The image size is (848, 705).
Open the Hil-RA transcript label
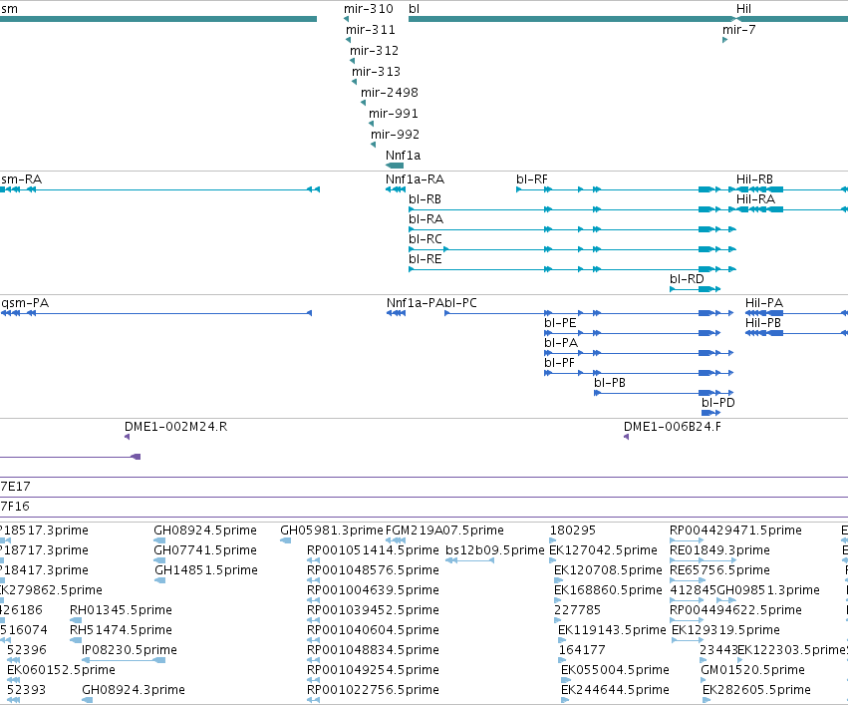[x=755, y=199]
